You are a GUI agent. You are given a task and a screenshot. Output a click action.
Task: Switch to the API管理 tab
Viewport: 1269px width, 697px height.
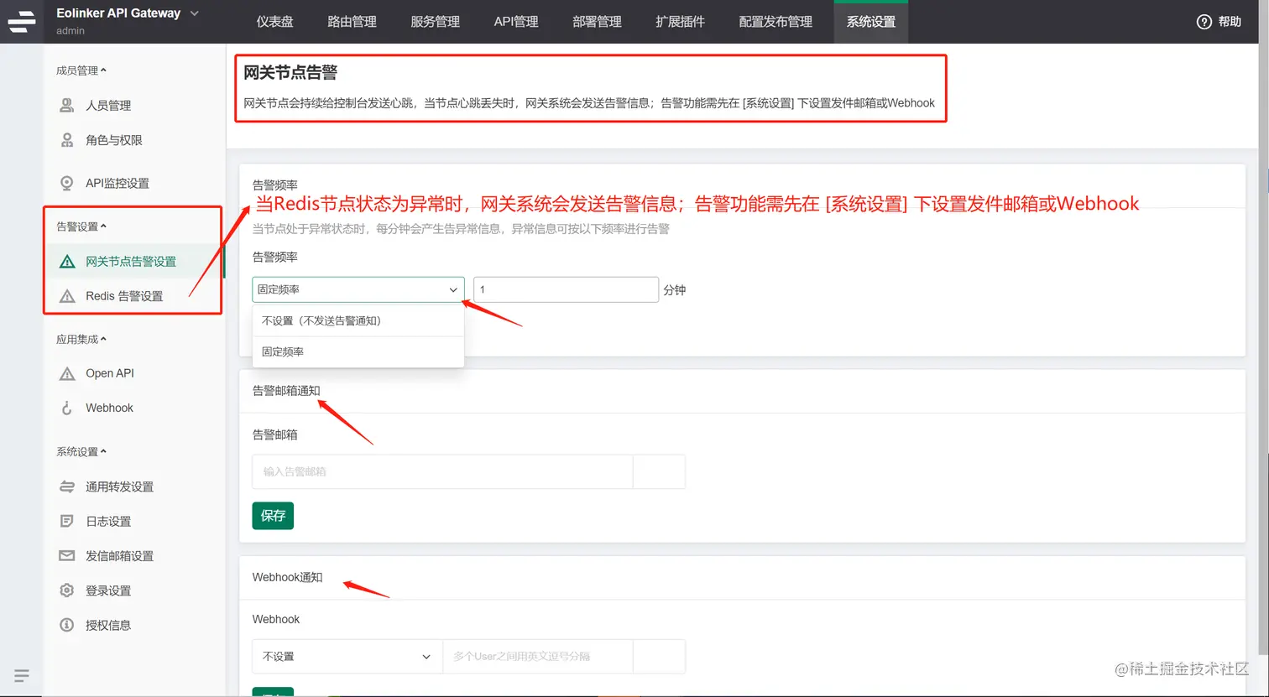515,22
